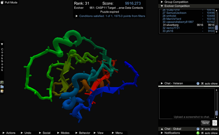Click the chat message area
The image size is (219, 135).
click(187, 104)
